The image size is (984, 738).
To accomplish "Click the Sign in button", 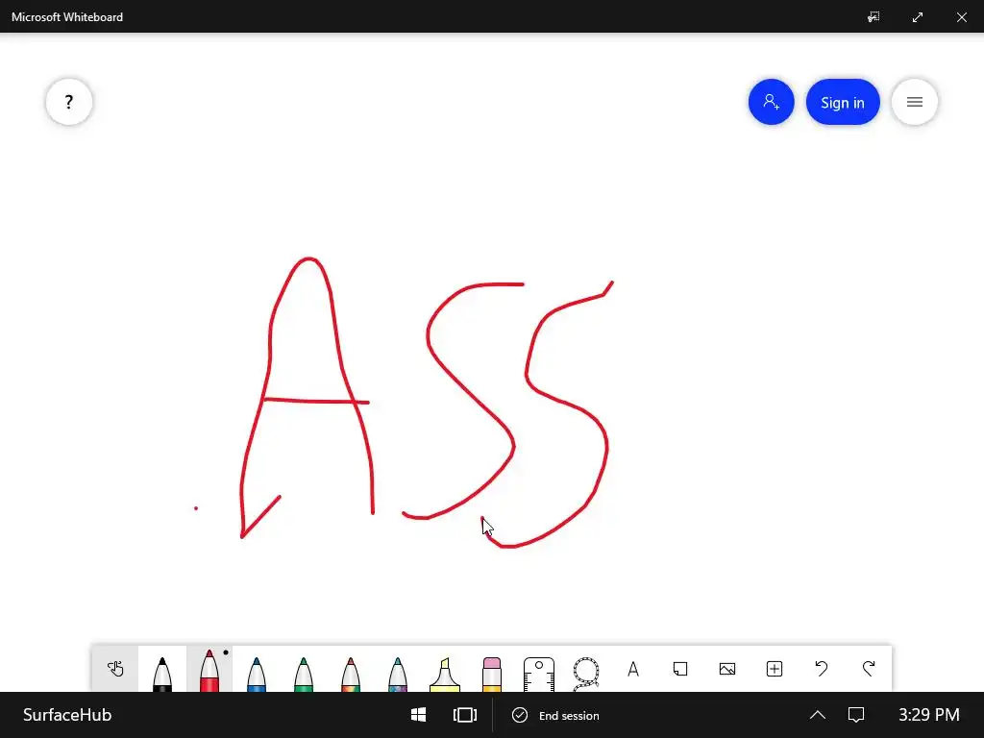I will tap(843, 102).
